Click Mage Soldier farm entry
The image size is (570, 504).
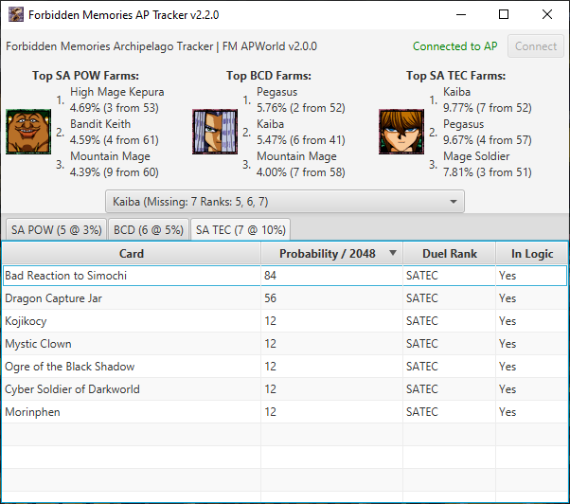coord(487,164)
